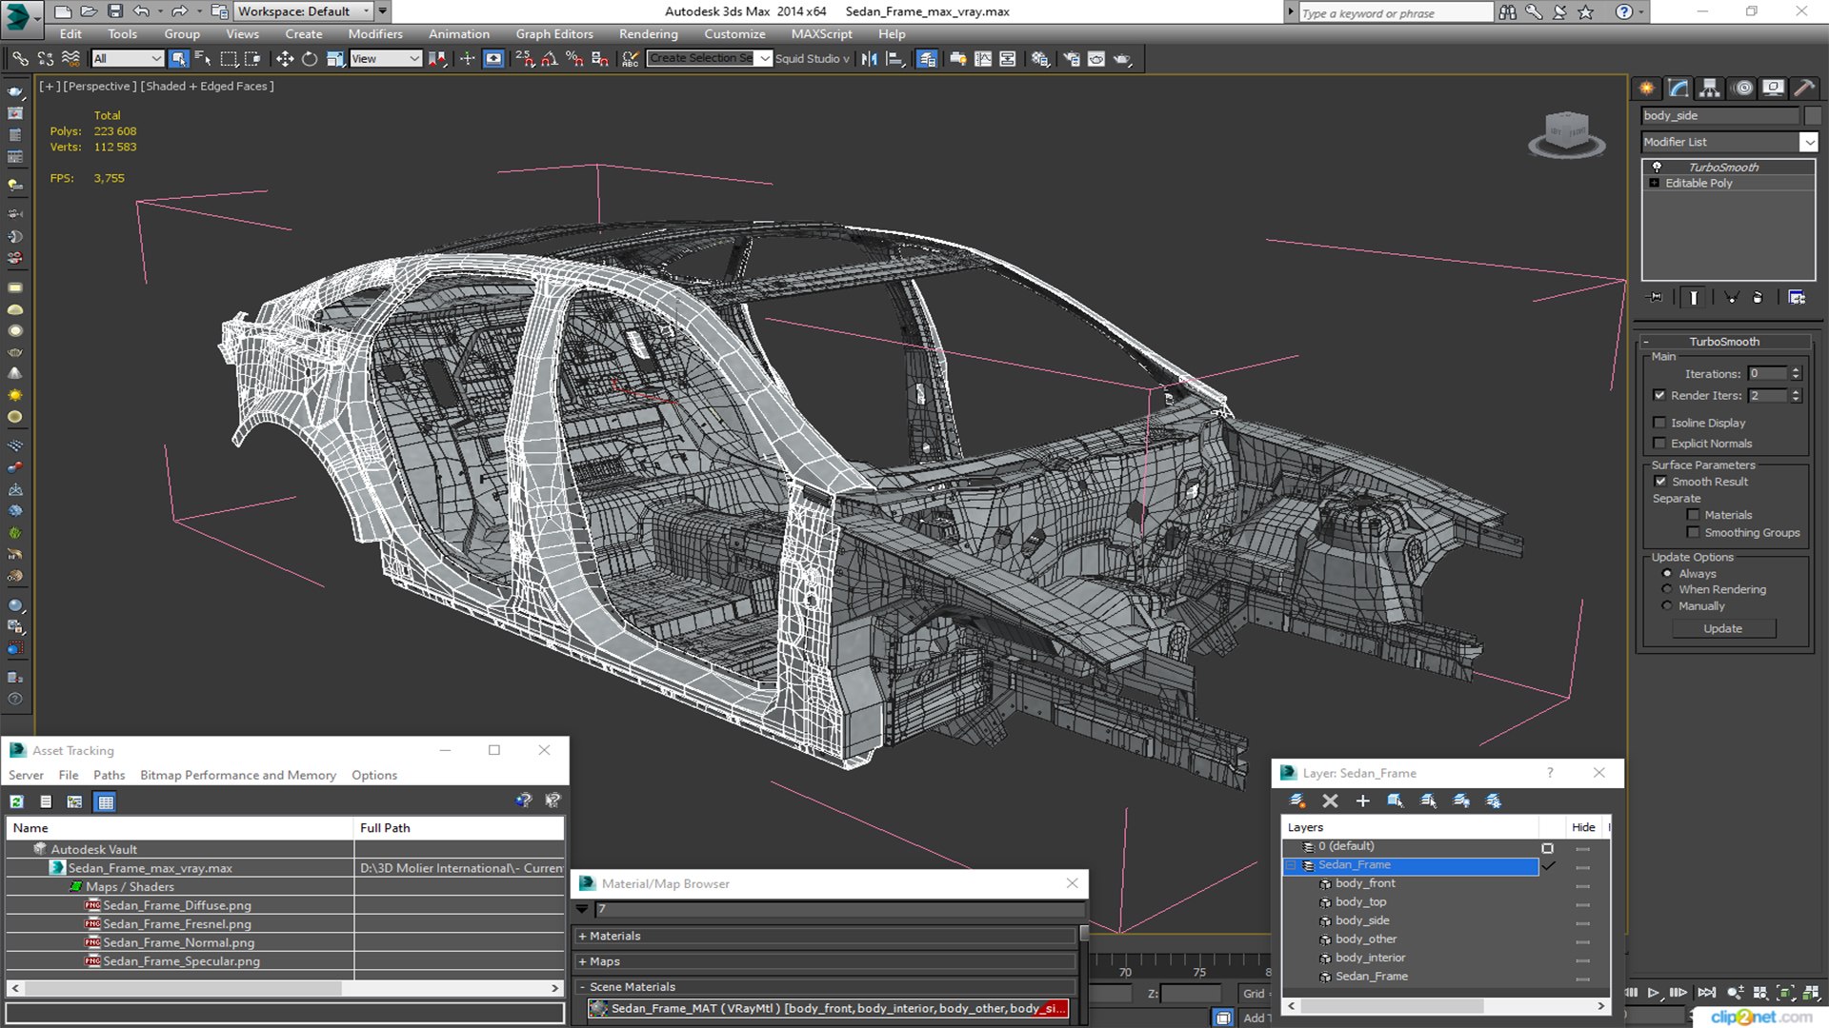Toggle Isoline Display checkbox
The image size is (1829, 1028).
click(1660, 423)
